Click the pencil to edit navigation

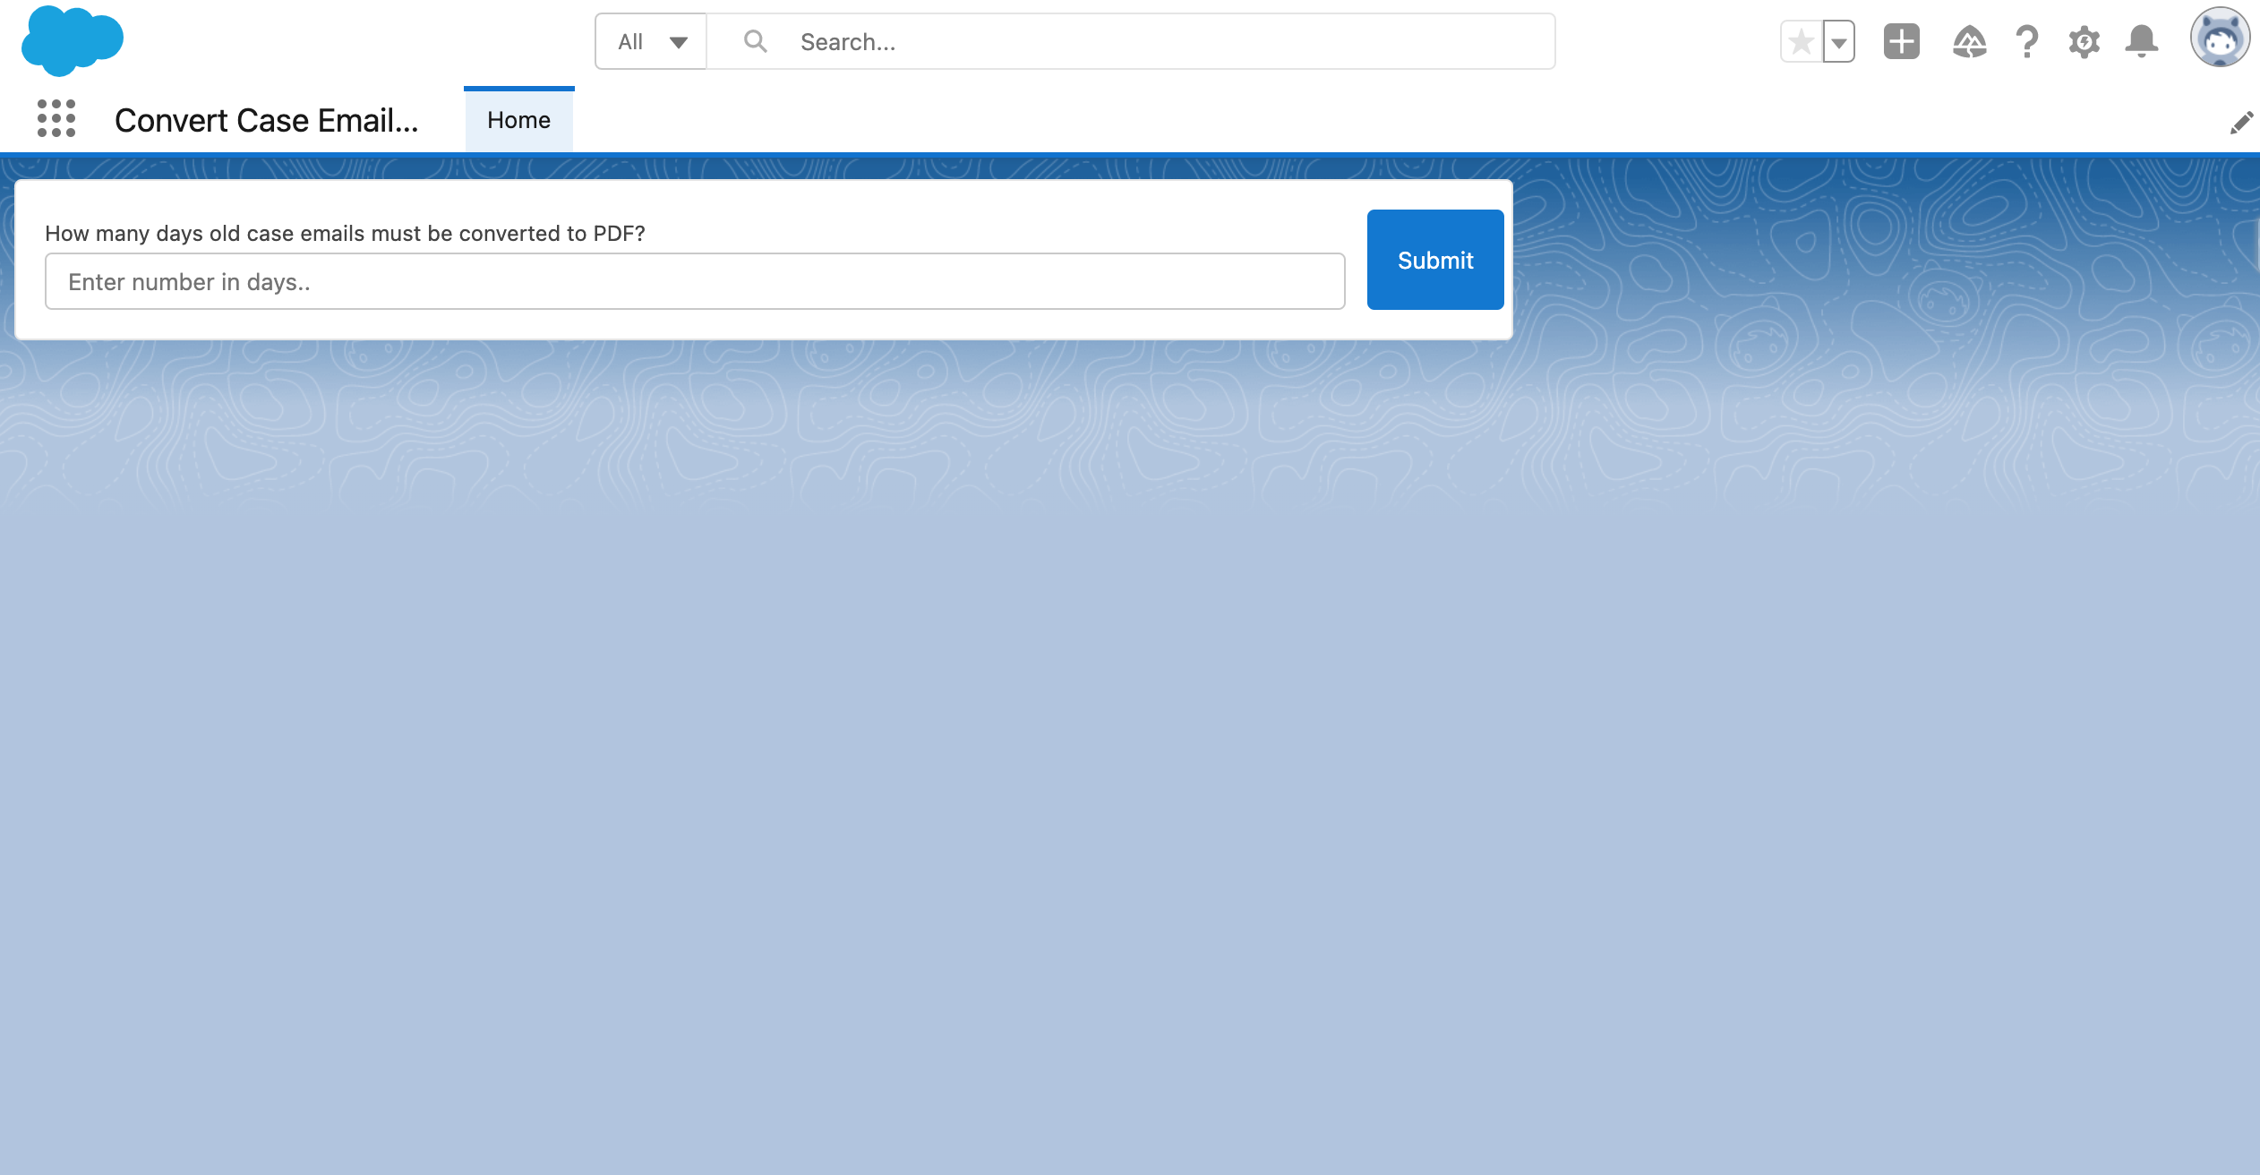click(x=2241, y=123)
